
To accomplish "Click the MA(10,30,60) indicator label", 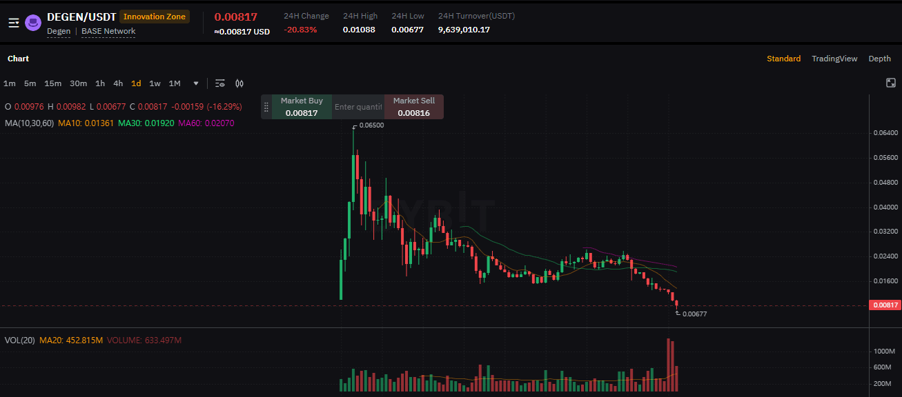I will pyautogui.click(x=29, y=123).
